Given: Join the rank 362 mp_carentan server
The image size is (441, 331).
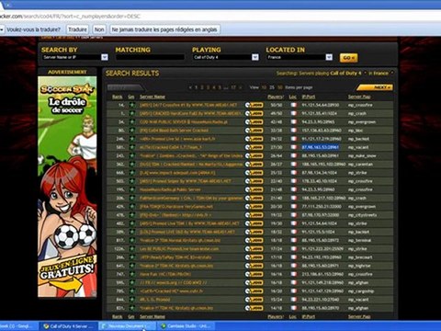Looking at the screenshot, I should click(254, 165).
